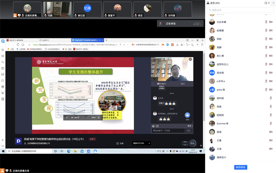Image resolution: width=276 pixels, height=173 pixels.
Task: Toggle camera for member 郑妮
Action: pyautogui.click(x=271, y=39)
